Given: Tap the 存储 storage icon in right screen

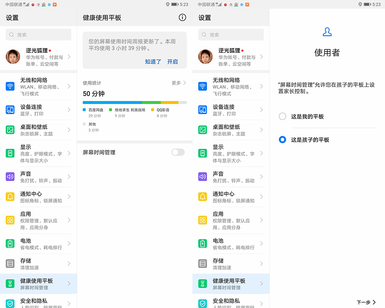Looking at the screenshot, I should tap(202, 264).
